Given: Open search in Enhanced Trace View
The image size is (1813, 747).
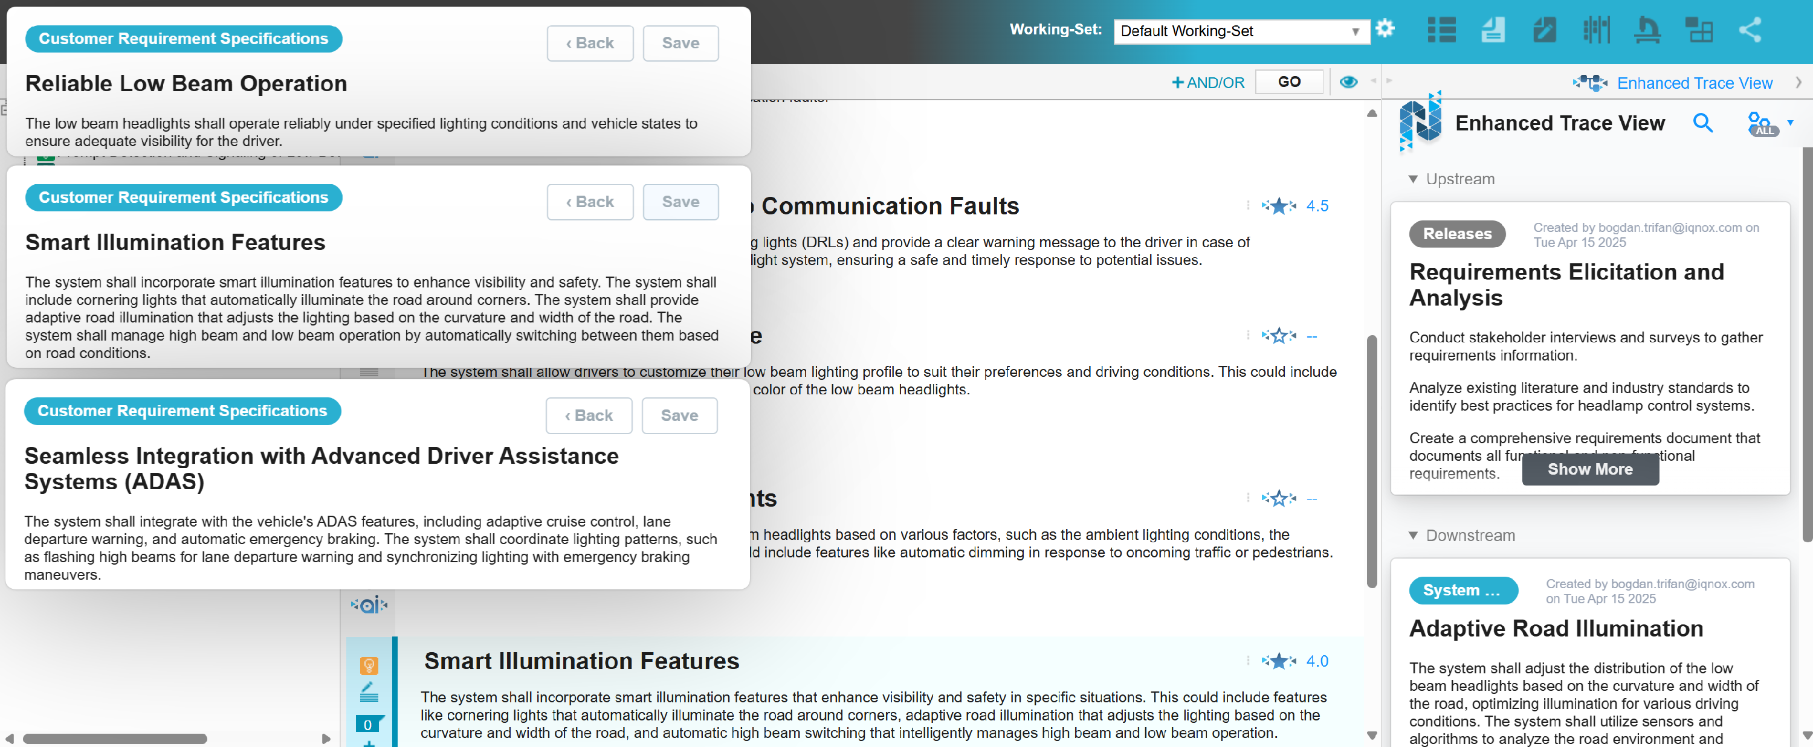Looking at the screenshot, I should (x=1702, y=123).
